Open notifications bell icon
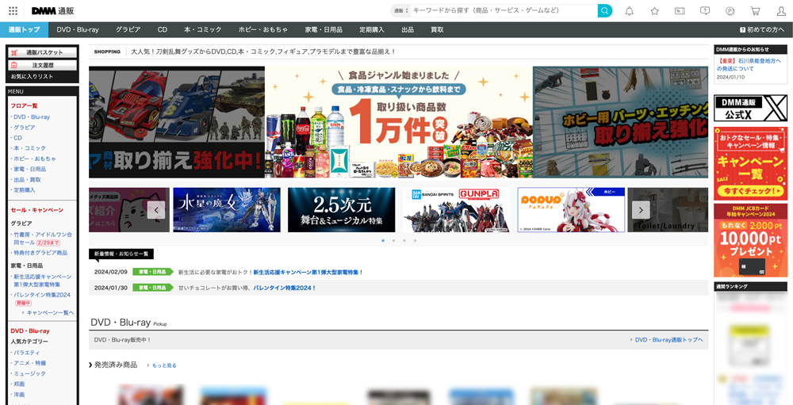 (x=629, y=11)
